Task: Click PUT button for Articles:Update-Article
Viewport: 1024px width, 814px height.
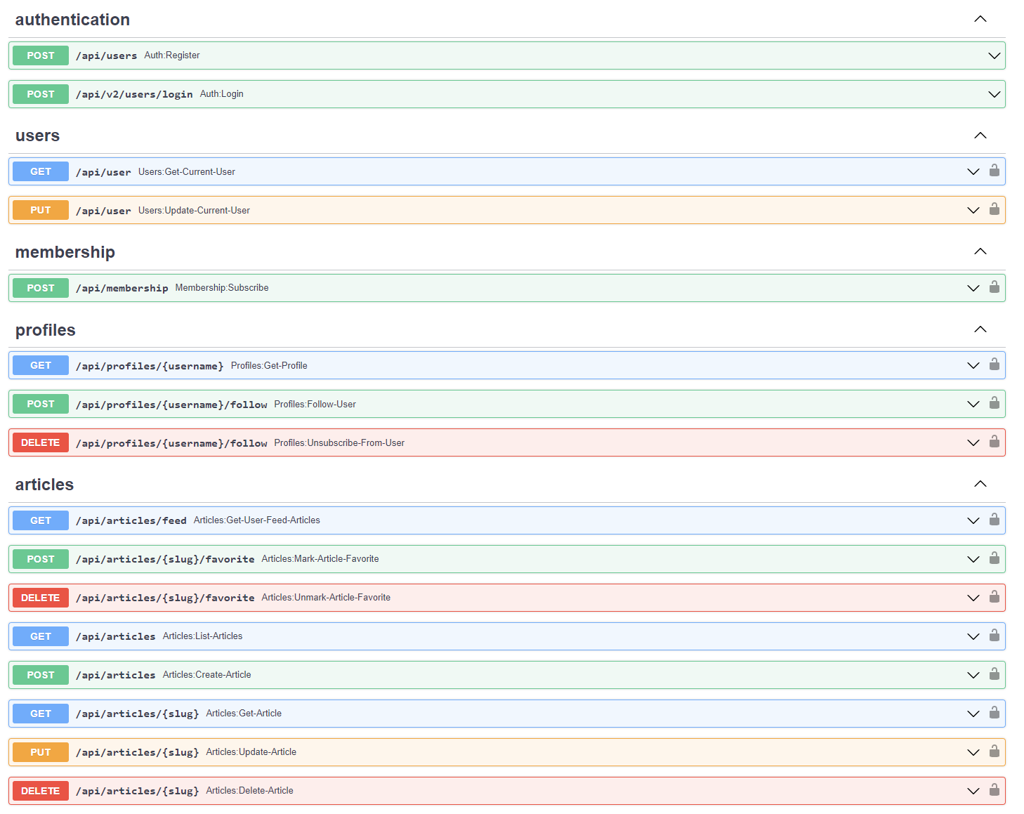Action: (41, 752)
